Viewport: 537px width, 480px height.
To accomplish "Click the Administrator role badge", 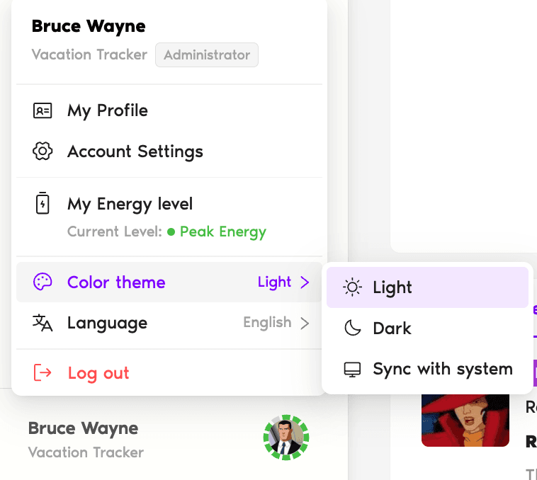I will (207, 55).
